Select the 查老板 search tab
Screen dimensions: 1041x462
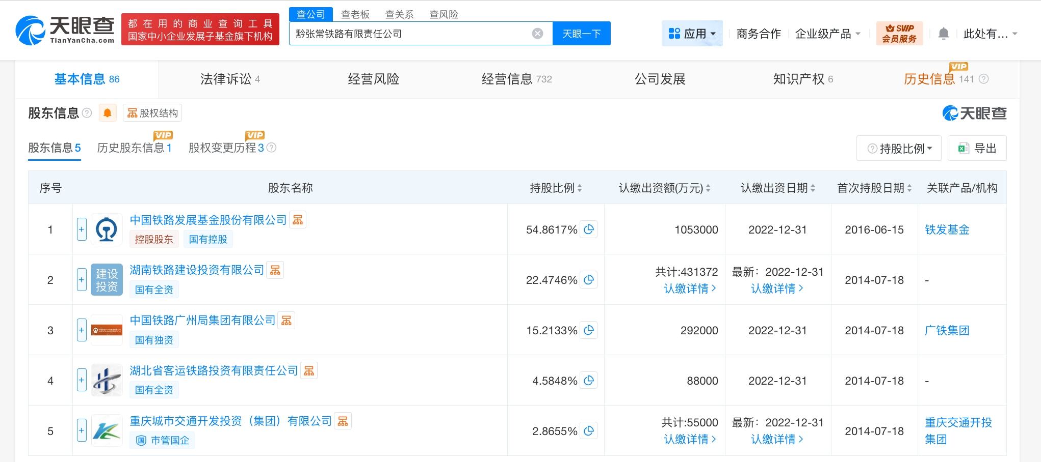tap(355, 14)
